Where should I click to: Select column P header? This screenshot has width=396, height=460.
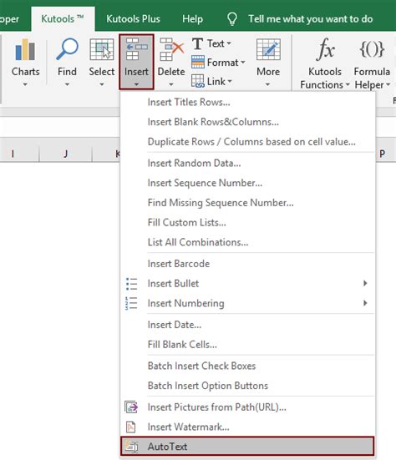[x=385, y=154]
